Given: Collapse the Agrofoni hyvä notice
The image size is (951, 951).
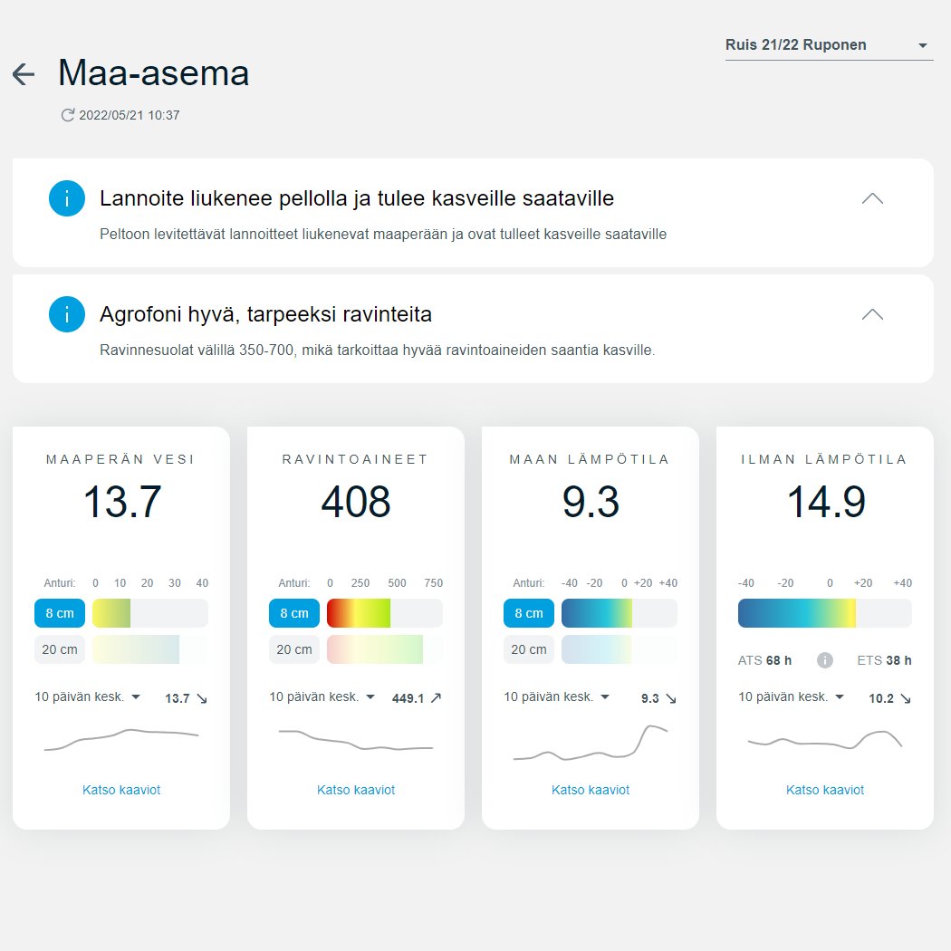Looking at the screenshot, I should tap(872, 314).
